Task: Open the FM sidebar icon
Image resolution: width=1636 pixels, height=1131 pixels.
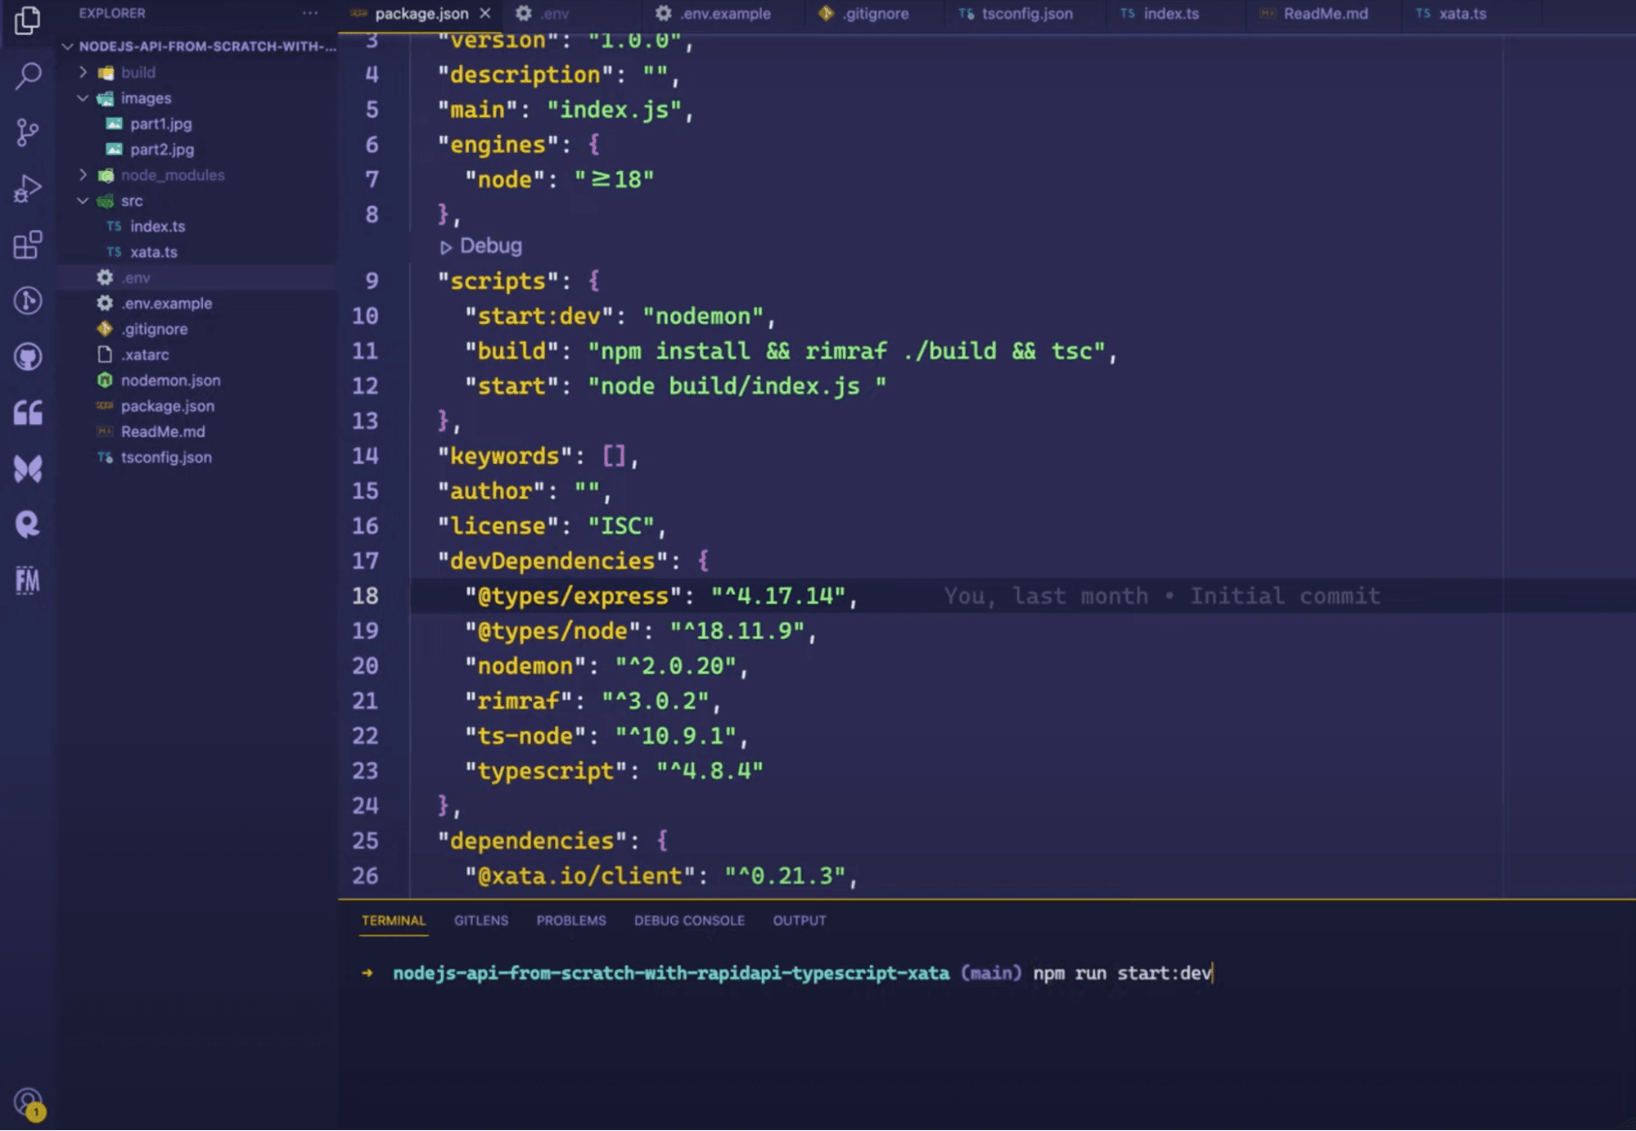Action: tap(27, 580)
